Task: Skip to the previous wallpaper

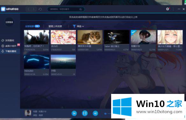Action: [74, 113]
